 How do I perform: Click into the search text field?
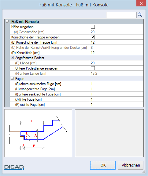click(x=121, y=15)
